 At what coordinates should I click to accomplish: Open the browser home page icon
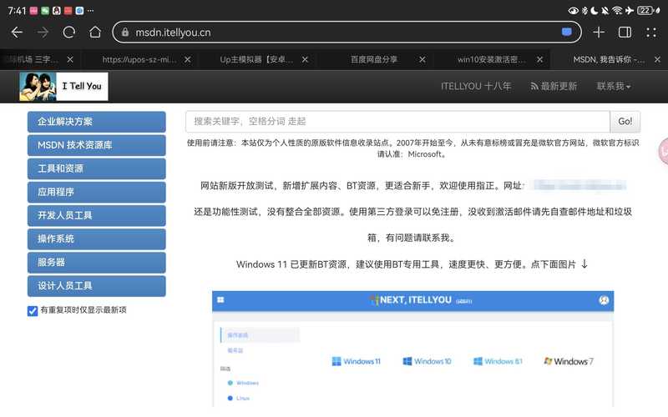click(95, 33)
